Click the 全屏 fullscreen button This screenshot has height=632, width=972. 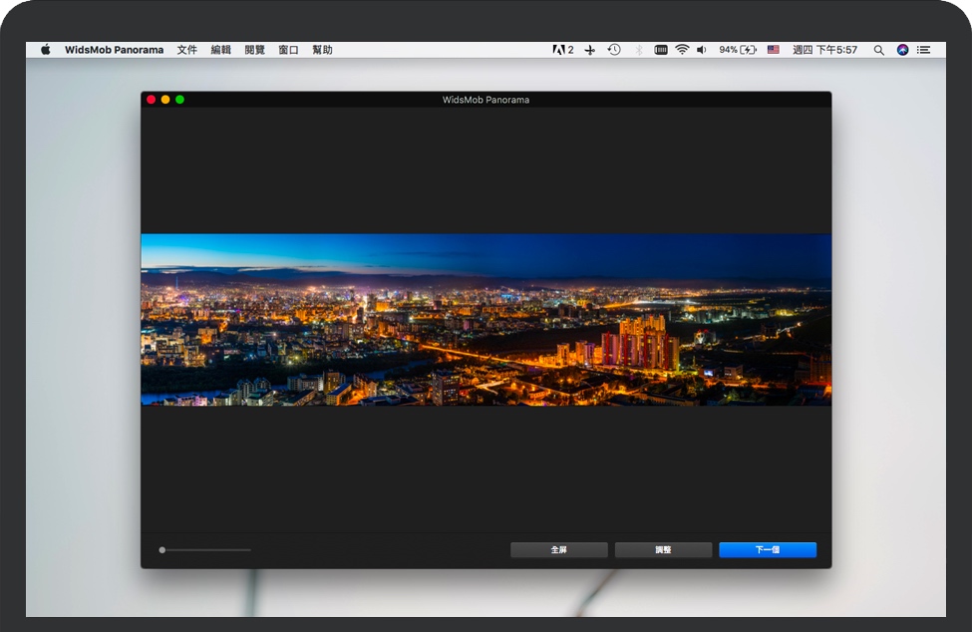[x=559, y=550]
